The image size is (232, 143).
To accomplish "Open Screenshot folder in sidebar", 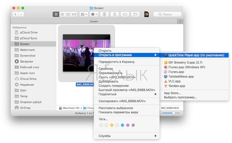I will click(x=34, y=56).
